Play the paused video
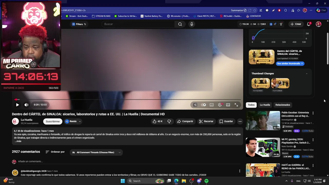 click(x=17, y=105)
